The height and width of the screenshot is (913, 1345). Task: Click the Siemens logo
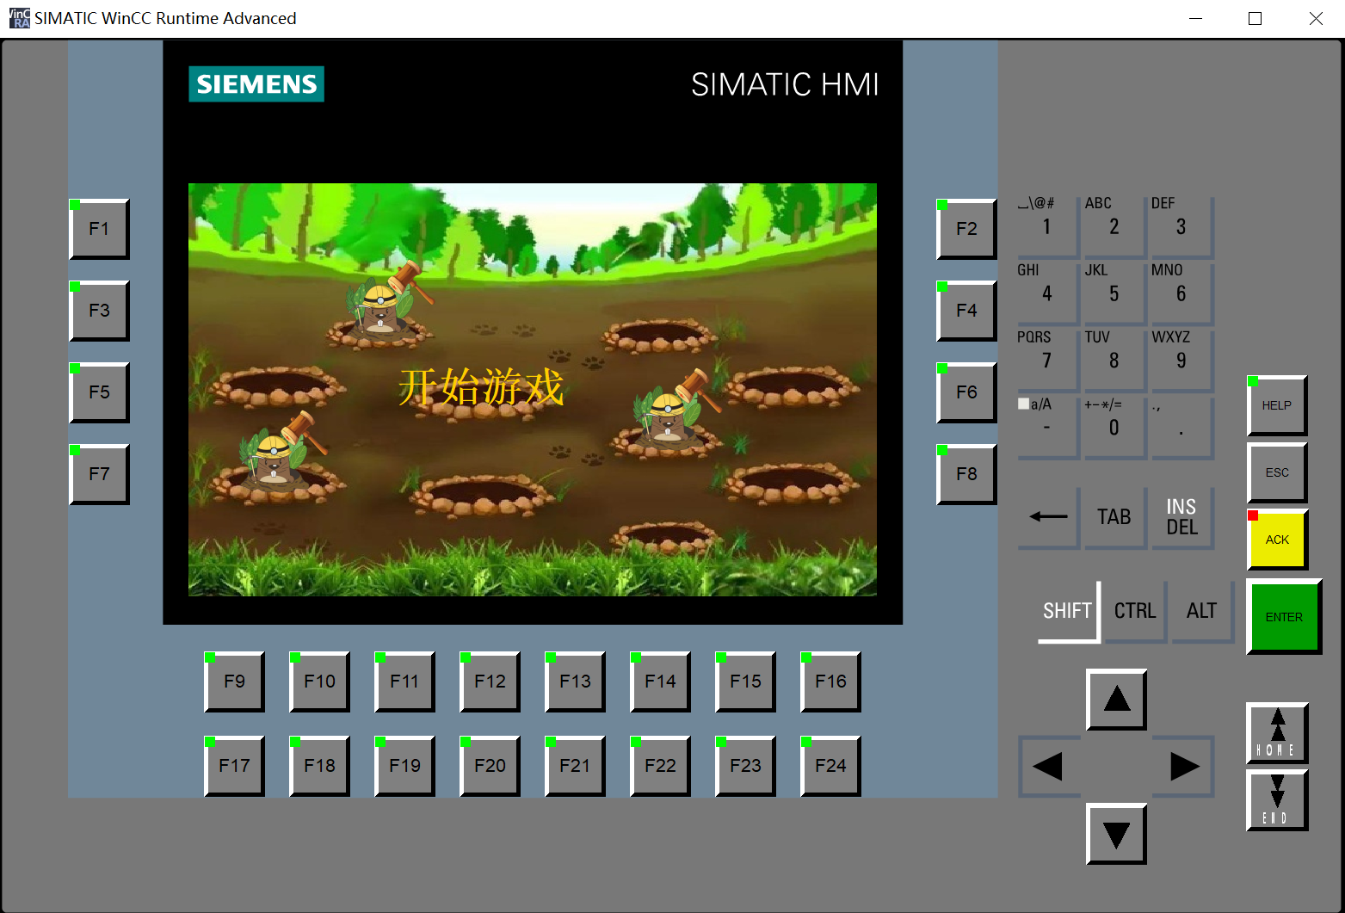[256, 84]
